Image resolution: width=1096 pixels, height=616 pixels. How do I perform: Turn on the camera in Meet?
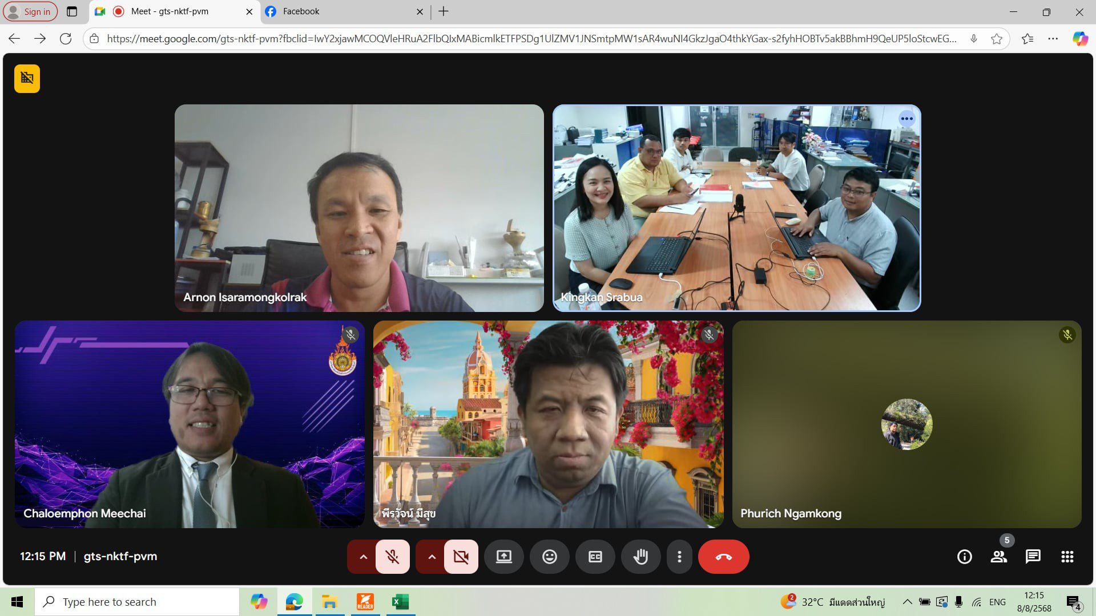point(461,557)
